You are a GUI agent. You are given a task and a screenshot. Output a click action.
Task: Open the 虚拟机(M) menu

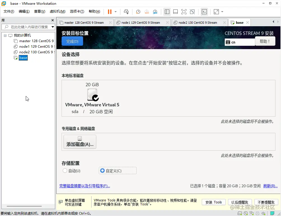pyautogui.click(x=57, y=11)
